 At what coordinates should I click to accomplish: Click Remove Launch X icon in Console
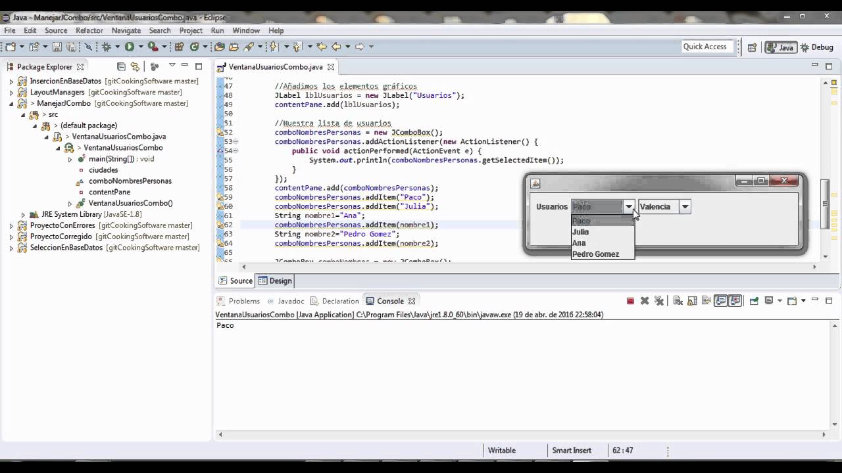click(645, 301)
